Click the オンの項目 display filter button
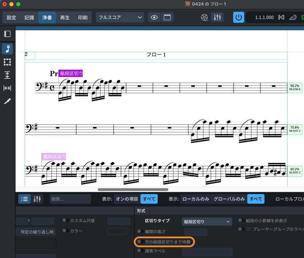Screen dimensions: 304x258 (127, 199)
